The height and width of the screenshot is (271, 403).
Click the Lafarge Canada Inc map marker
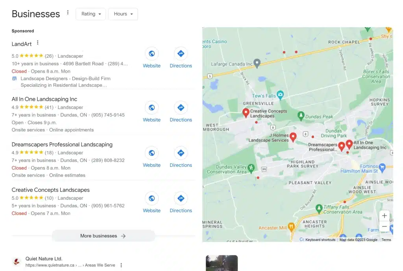click(257, 63)
